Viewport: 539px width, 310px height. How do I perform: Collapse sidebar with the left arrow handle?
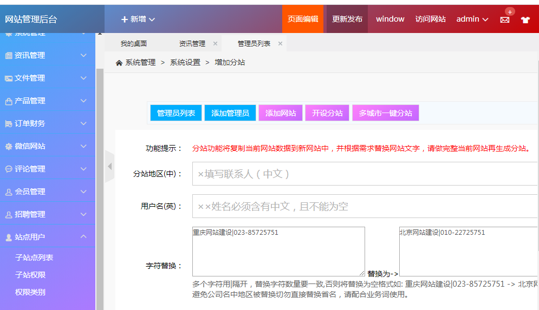click(x=109, y=167)
